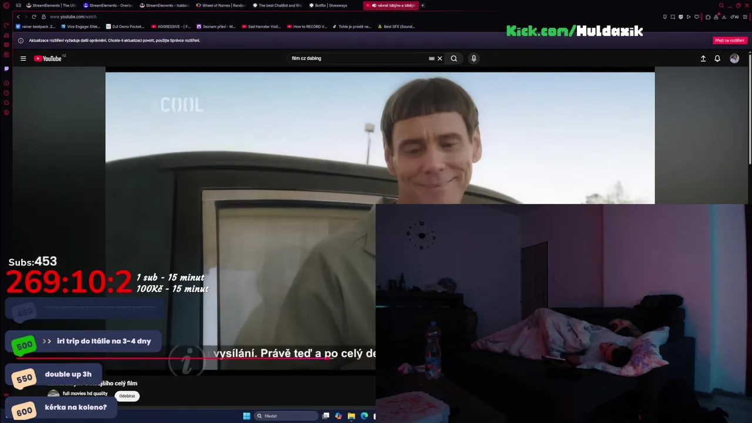The width and height of the screenshot is (752, 423).
Task: Open the Edge browser taskbar icon
Action: pos(364,416)
